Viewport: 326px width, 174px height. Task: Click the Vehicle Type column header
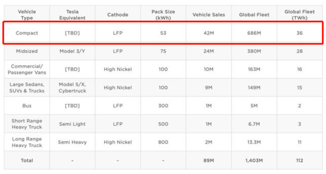click(27, 15)
